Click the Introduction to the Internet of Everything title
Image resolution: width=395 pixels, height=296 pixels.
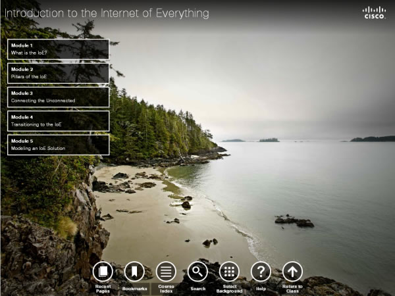107,12
